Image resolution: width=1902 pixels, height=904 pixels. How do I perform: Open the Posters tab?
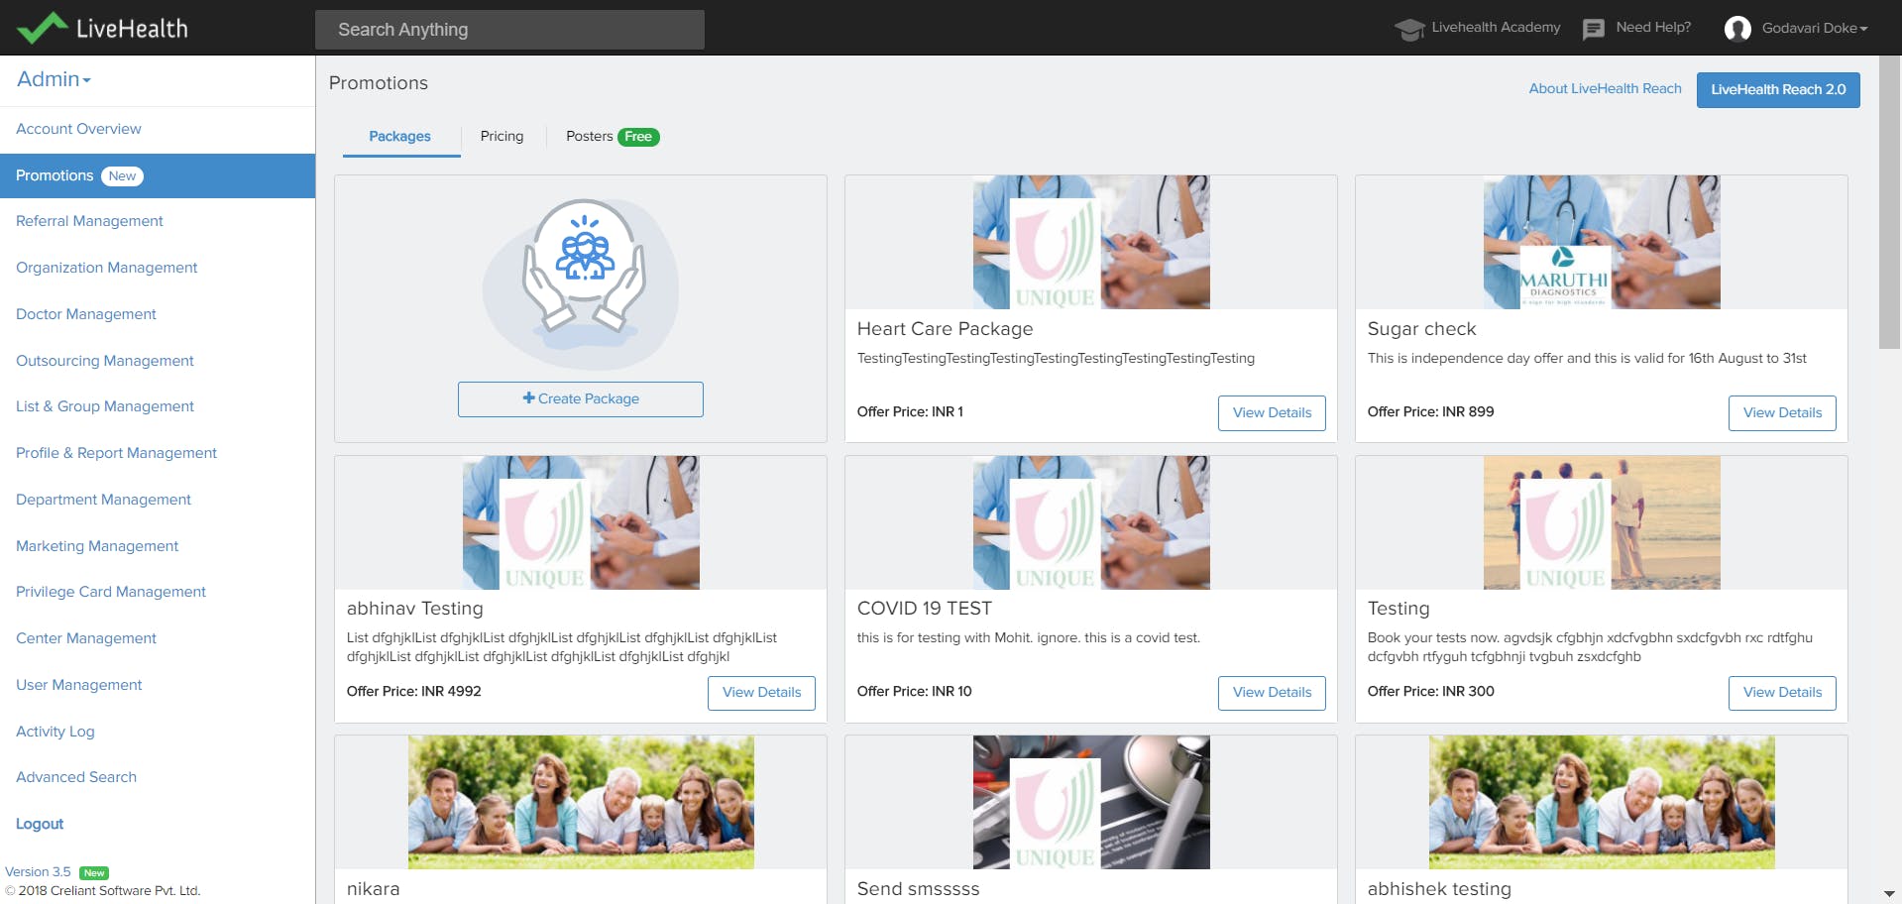click(x=613, y=137)
